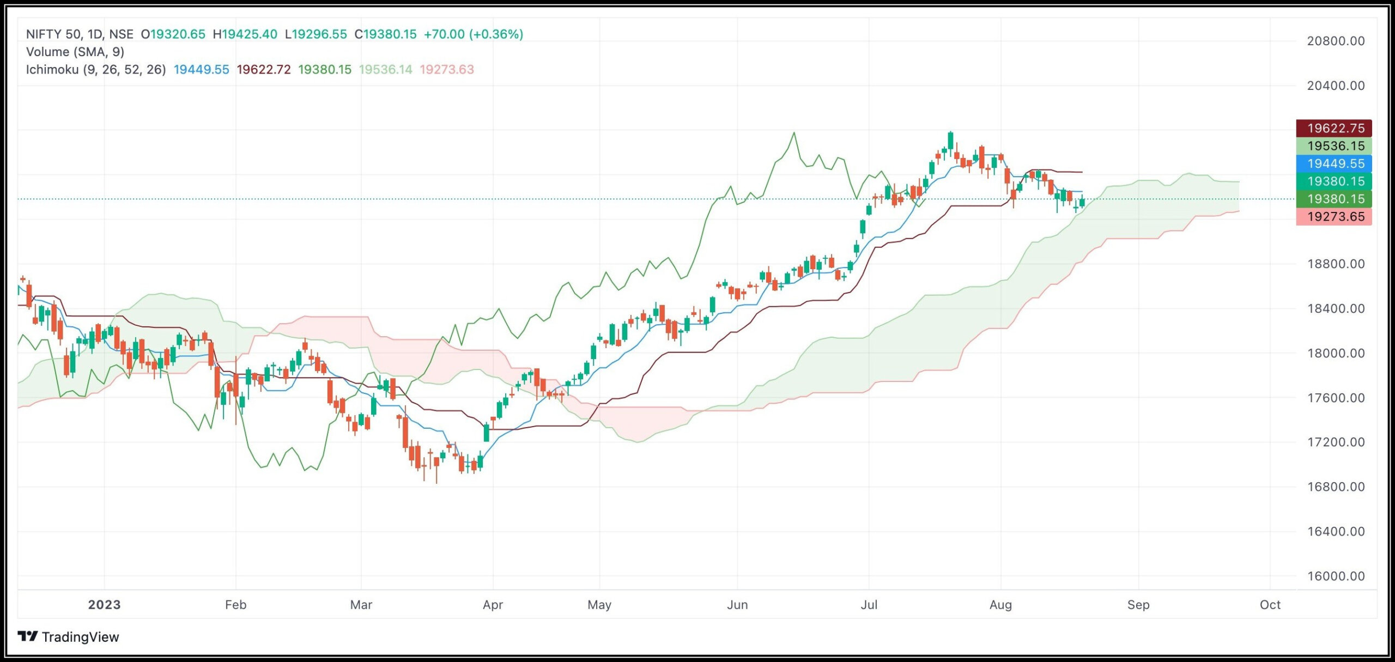The width and height of the screenshot is (1395, 662).
Task: Click the 17200.00 price scale label
Action: pos(1336,442)
